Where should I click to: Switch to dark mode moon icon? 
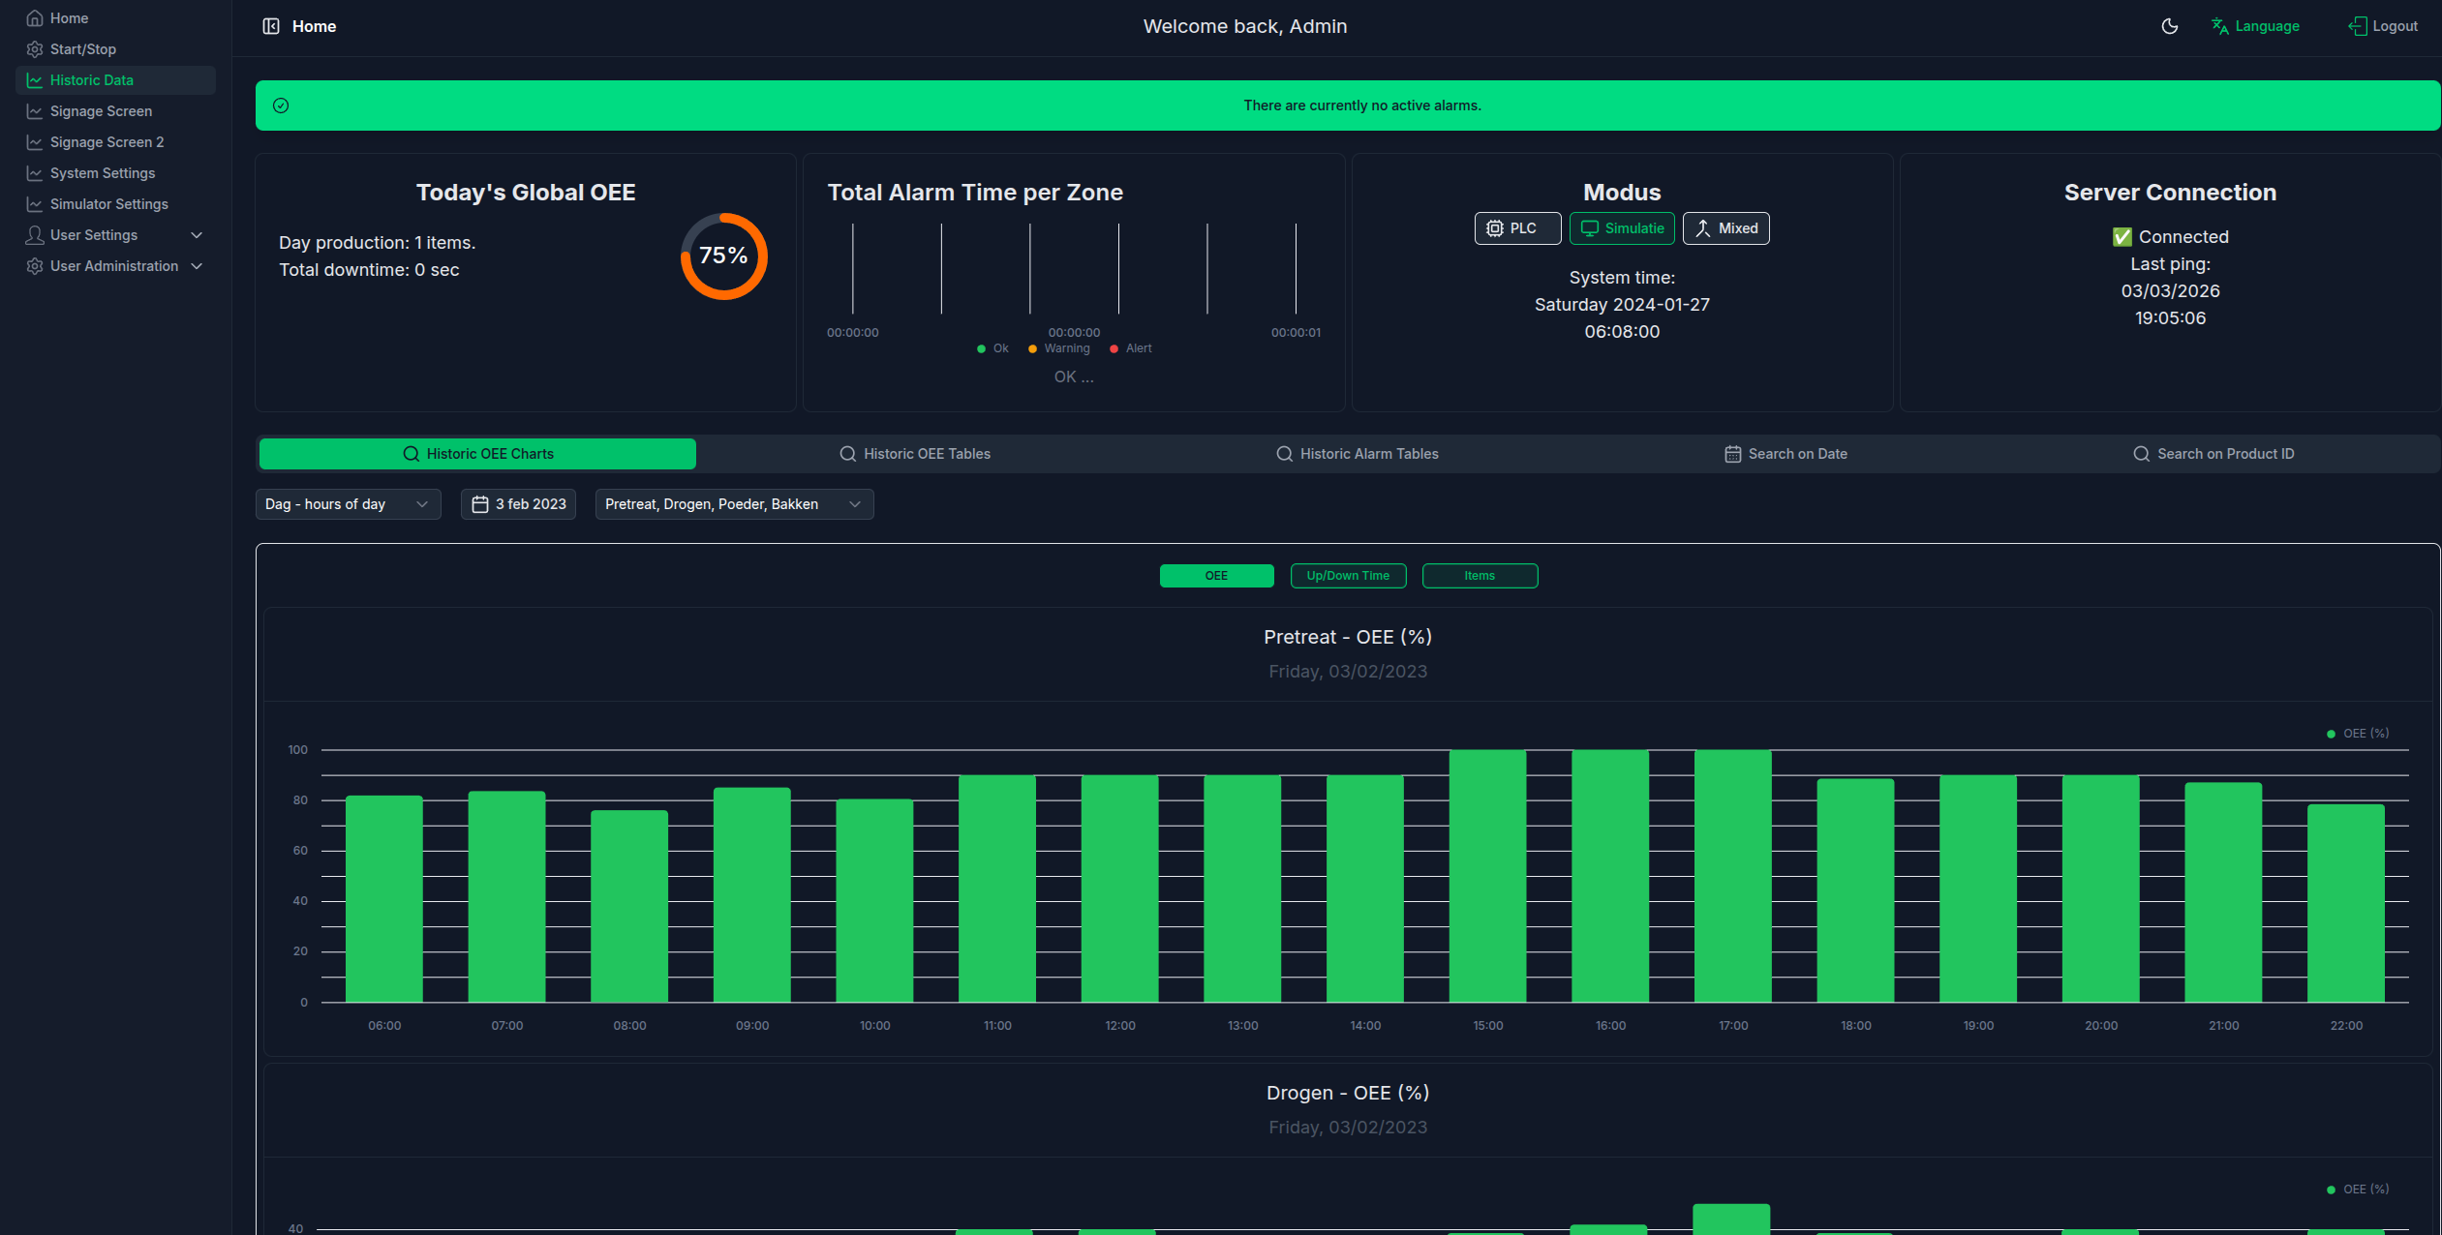click(x=2170, y=26)
